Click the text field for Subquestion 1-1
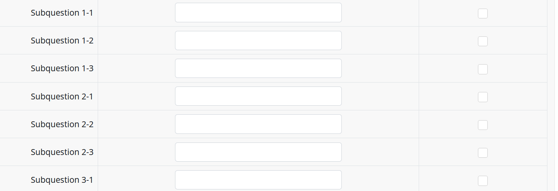Image resolution: width=558 pixels, height=191 pixels. coord(258,13)
